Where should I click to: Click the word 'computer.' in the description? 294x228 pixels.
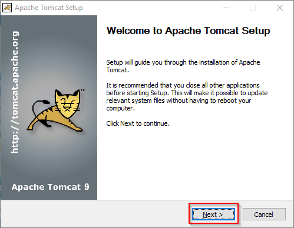pos(120,109)
